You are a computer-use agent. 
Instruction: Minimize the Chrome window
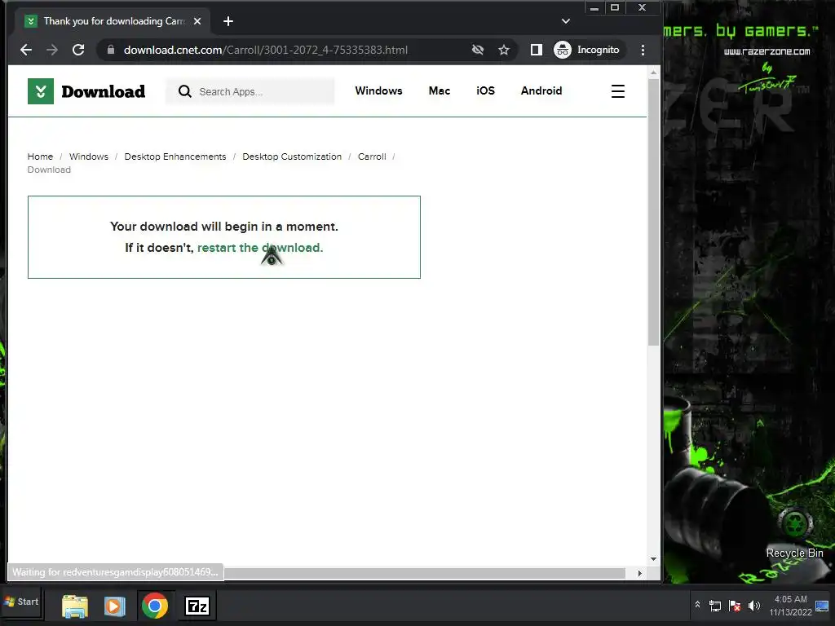click(x=594, y=8)
